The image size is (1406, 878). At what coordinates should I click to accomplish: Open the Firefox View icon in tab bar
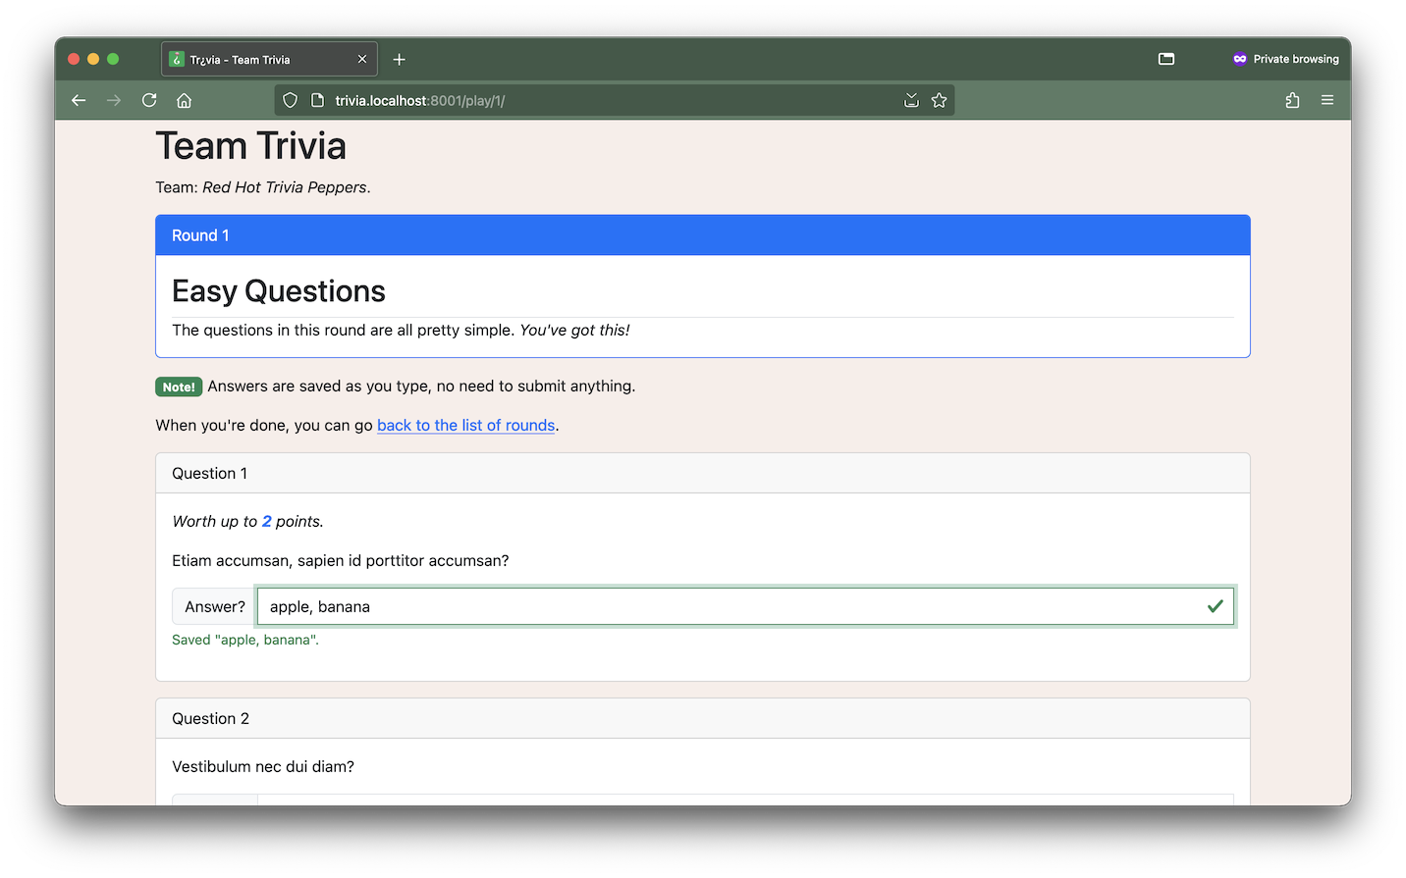tap(1166, 59)
